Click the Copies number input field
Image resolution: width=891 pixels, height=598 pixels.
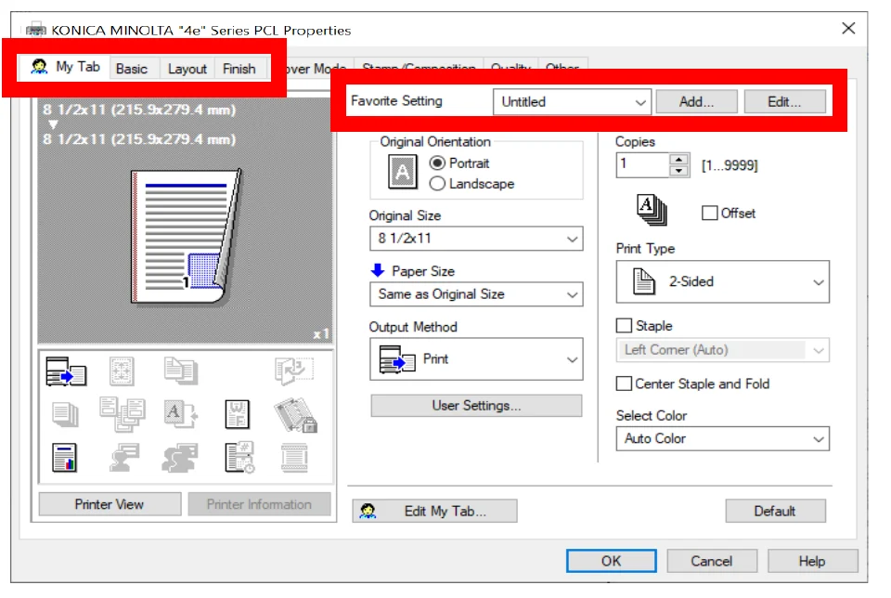[642, 165]
